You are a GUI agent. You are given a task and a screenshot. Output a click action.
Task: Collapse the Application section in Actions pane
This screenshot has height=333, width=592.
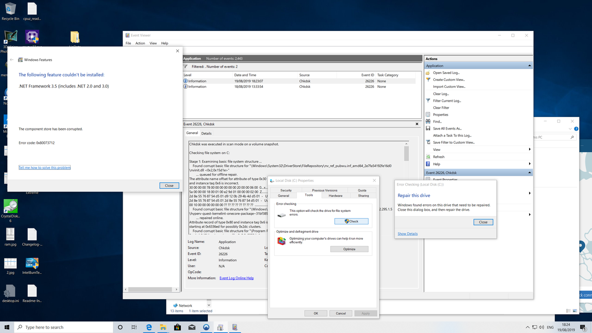[530, 66]
